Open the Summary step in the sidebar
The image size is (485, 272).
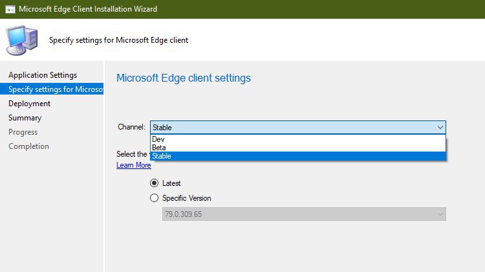coord(25,118)
